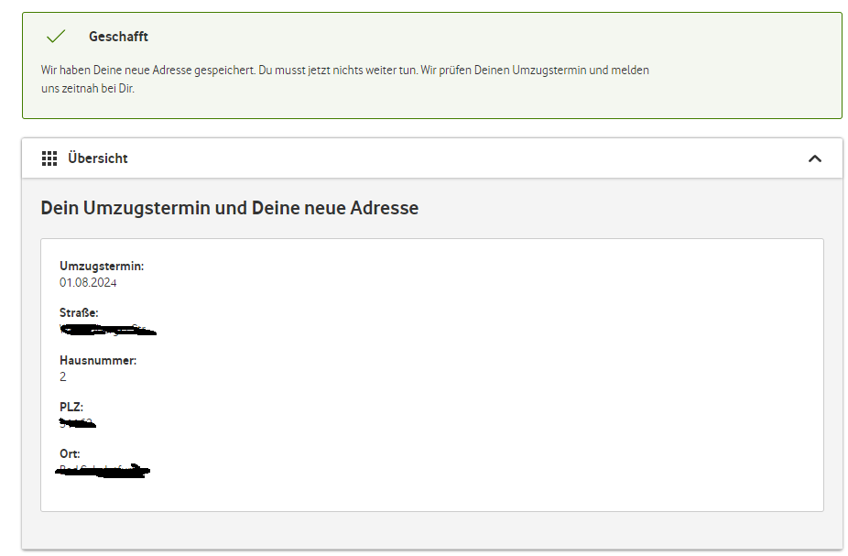Select the date 01.08.2024
Screen dimensions: 848x556
(88, 282)
